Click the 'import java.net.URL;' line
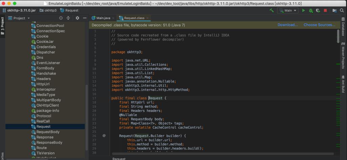Viewport: 347px width, 160px height. [131, 60]
